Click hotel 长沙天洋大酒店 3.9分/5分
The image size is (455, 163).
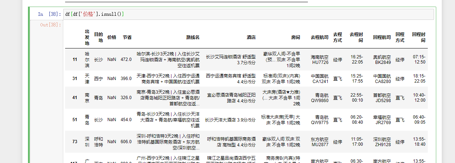[231, 120]
